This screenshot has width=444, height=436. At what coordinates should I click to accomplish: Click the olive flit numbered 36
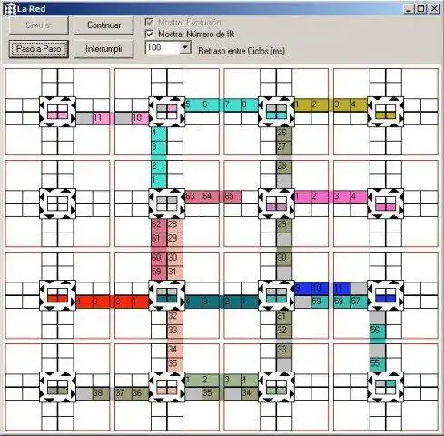[140, 393]
